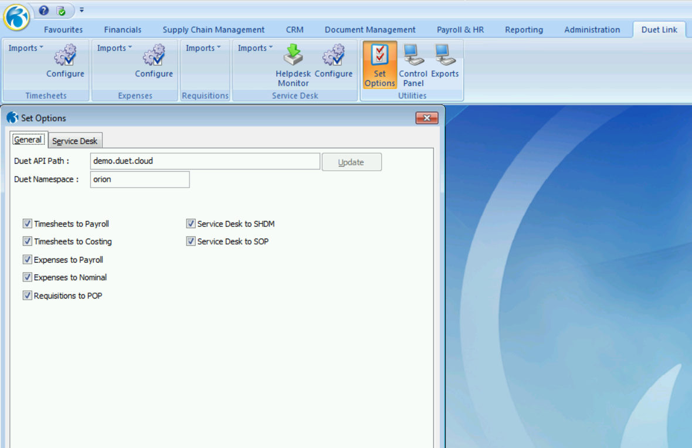Click the Set Options ribbon button

coord(379,65)
